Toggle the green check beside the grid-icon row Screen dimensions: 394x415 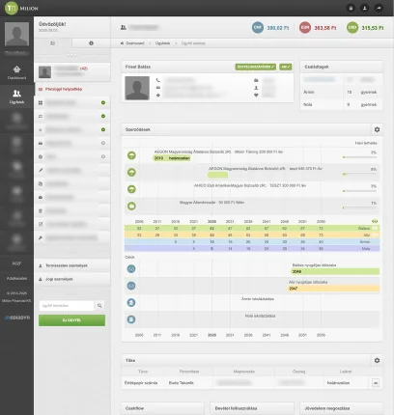click(x=103, y=102)
